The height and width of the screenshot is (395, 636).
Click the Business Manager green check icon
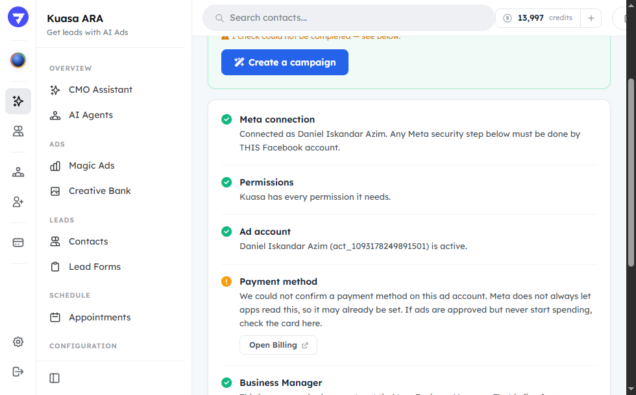tap(226, 383)
